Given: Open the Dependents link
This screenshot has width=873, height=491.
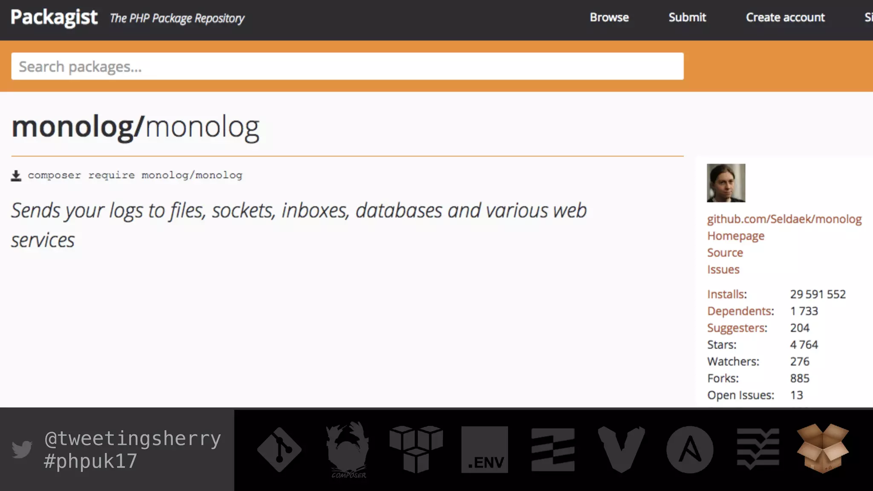Looking at the screenshot, I should (740, 311).
